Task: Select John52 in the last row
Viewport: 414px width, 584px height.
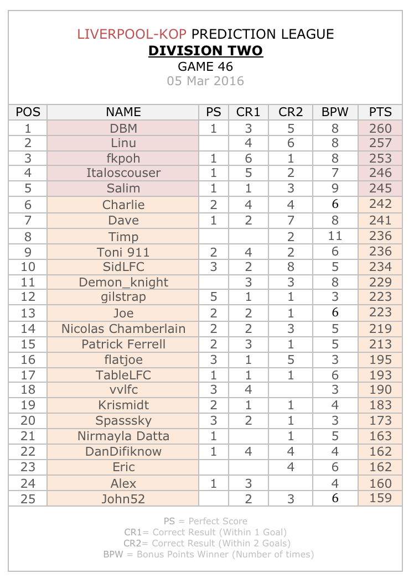Action: pyautogui.click(x=123, y=499)
